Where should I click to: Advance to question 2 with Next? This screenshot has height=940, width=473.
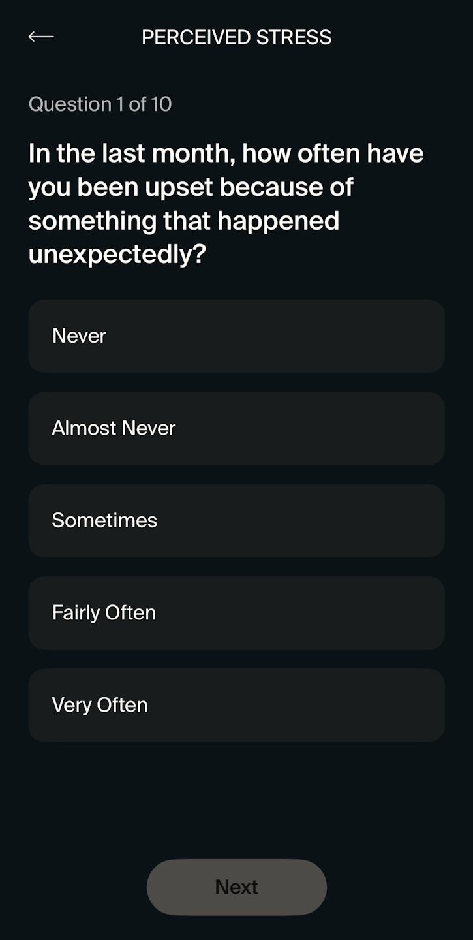(236, 886)
